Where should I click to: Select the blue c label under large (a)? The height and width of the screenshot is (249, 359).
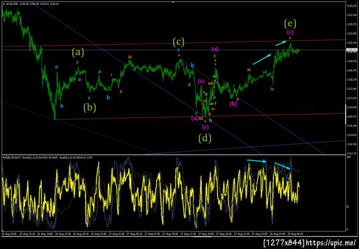pyautogui.click(x=78, y=62)
